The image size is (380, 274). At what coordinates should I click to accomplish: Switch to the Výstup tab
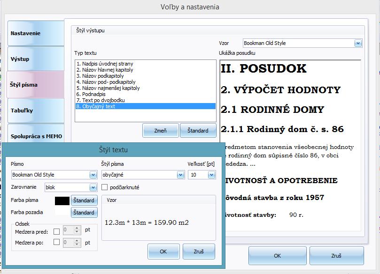[x=36, y=59]
